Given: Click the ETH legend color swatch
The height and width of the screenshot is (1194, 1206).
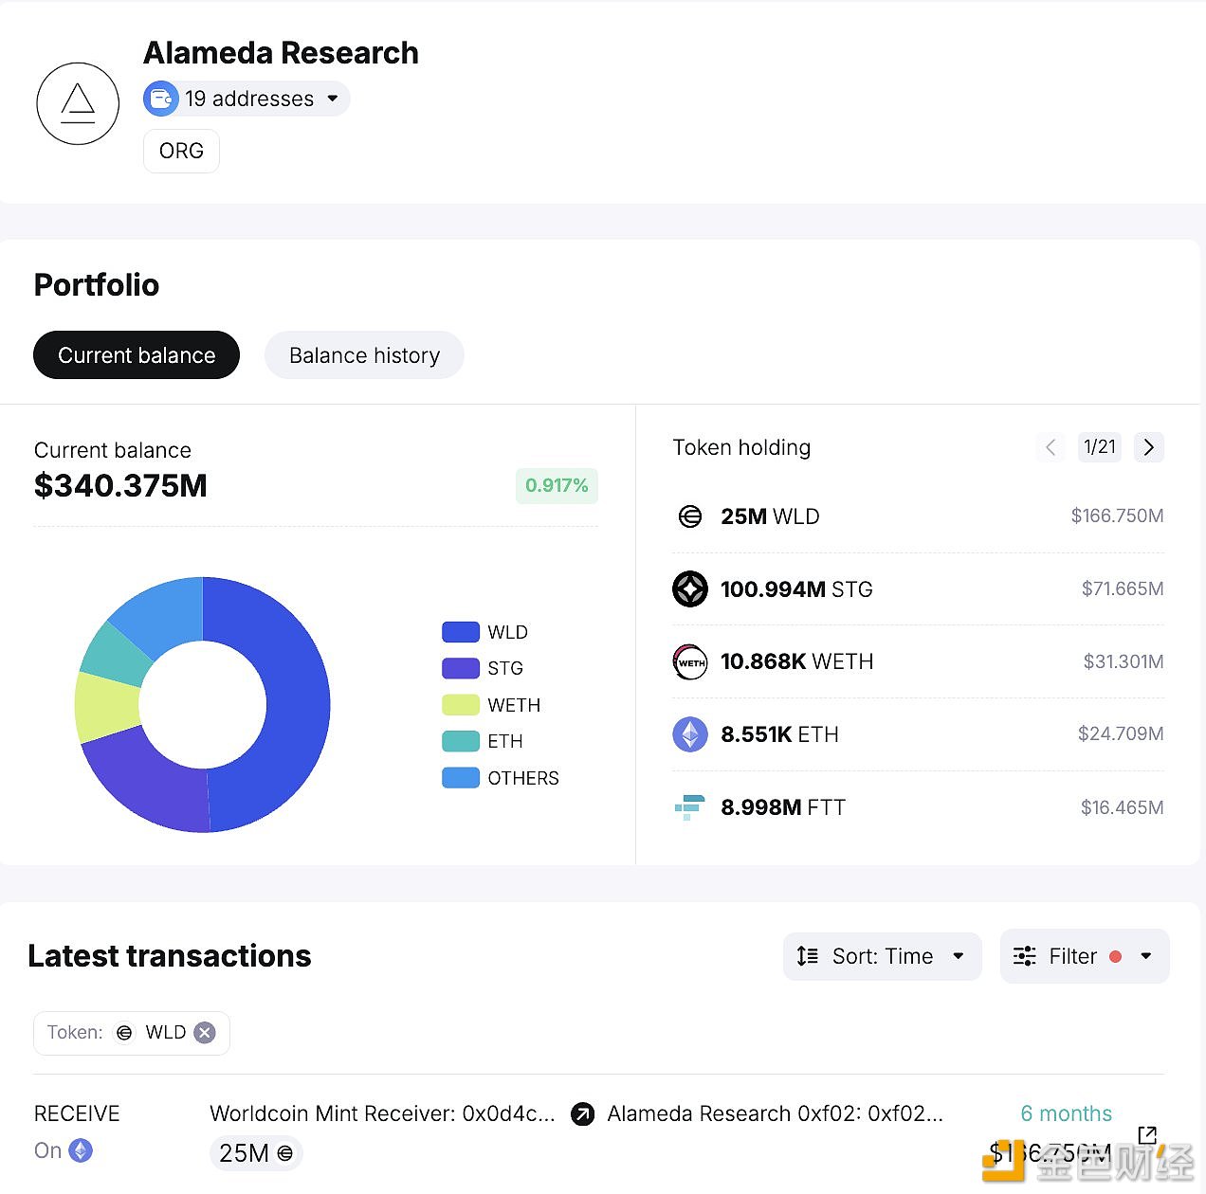Looking at the screenshot, I should pos(461,741).
